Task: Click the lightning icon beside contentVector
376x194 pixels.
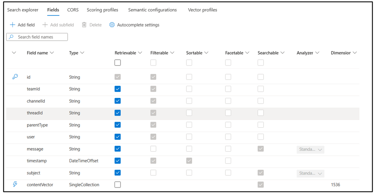Action: (x=15, y=184)
